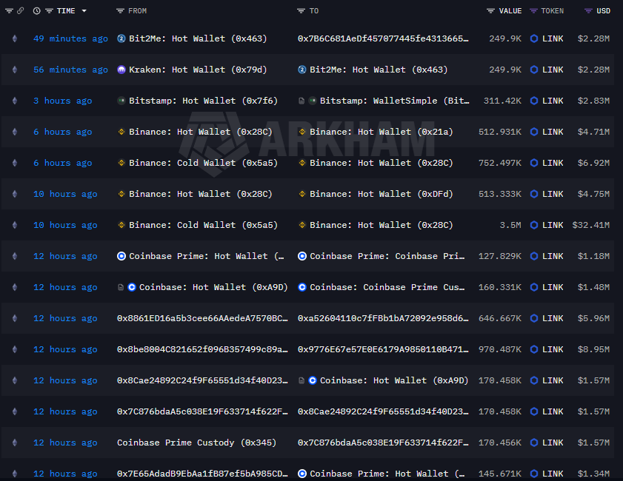Open sender address 0x7E65AdadB9EbAa1fB87ef5bA985CD…
623x481 pixels.
[202, 474]
